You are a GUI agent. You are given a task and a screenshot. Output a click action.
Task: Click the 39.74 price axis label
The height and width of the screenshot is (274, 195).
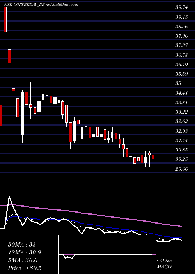[x=182, y=7]
